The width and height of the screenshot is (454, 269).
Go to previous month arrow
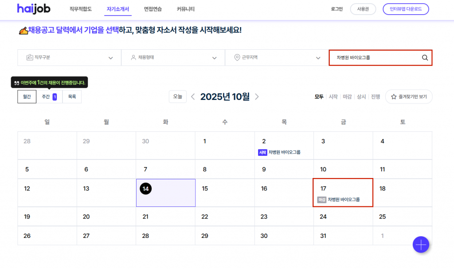pyautogui.click(x=193, y=97)
